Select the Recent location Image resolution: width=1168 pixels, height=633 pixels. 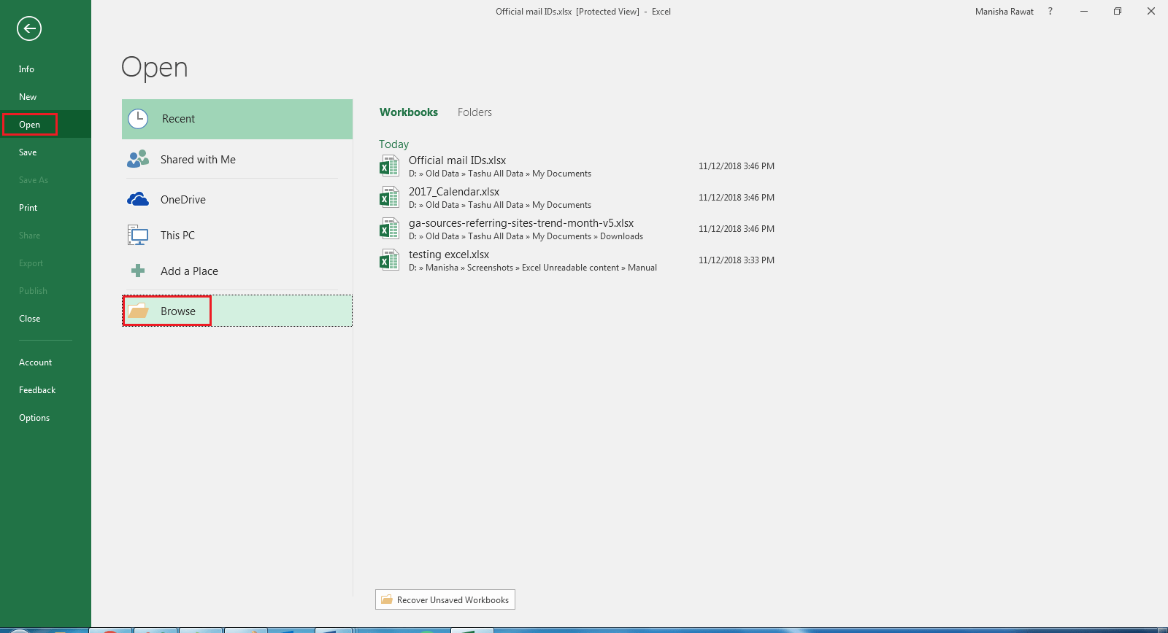point(237,119)
